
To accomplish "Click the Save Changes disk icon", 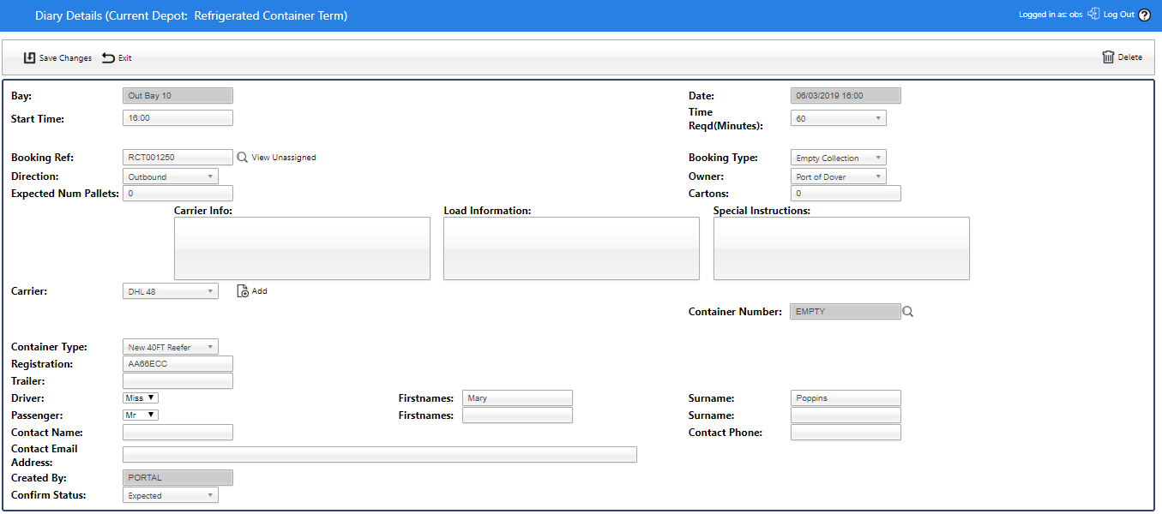I will point(29,58).
